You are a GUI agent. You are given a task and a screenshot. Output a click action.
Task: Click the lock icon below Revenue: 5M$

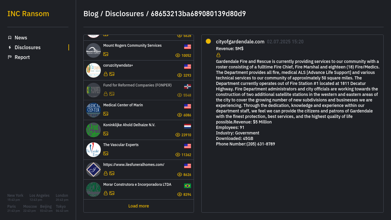218,55
